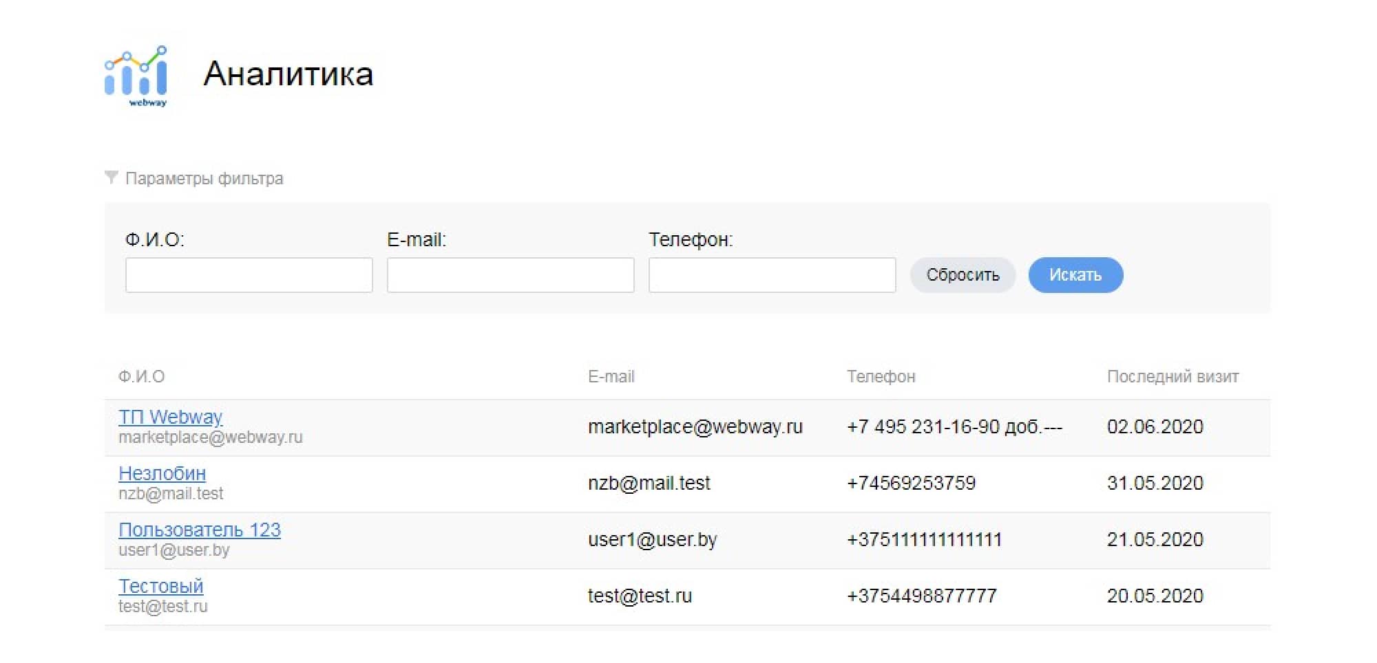Reset filters with the Сбросить button
Viewport: 1377px width, 663px height.
(x=963, y=275)
